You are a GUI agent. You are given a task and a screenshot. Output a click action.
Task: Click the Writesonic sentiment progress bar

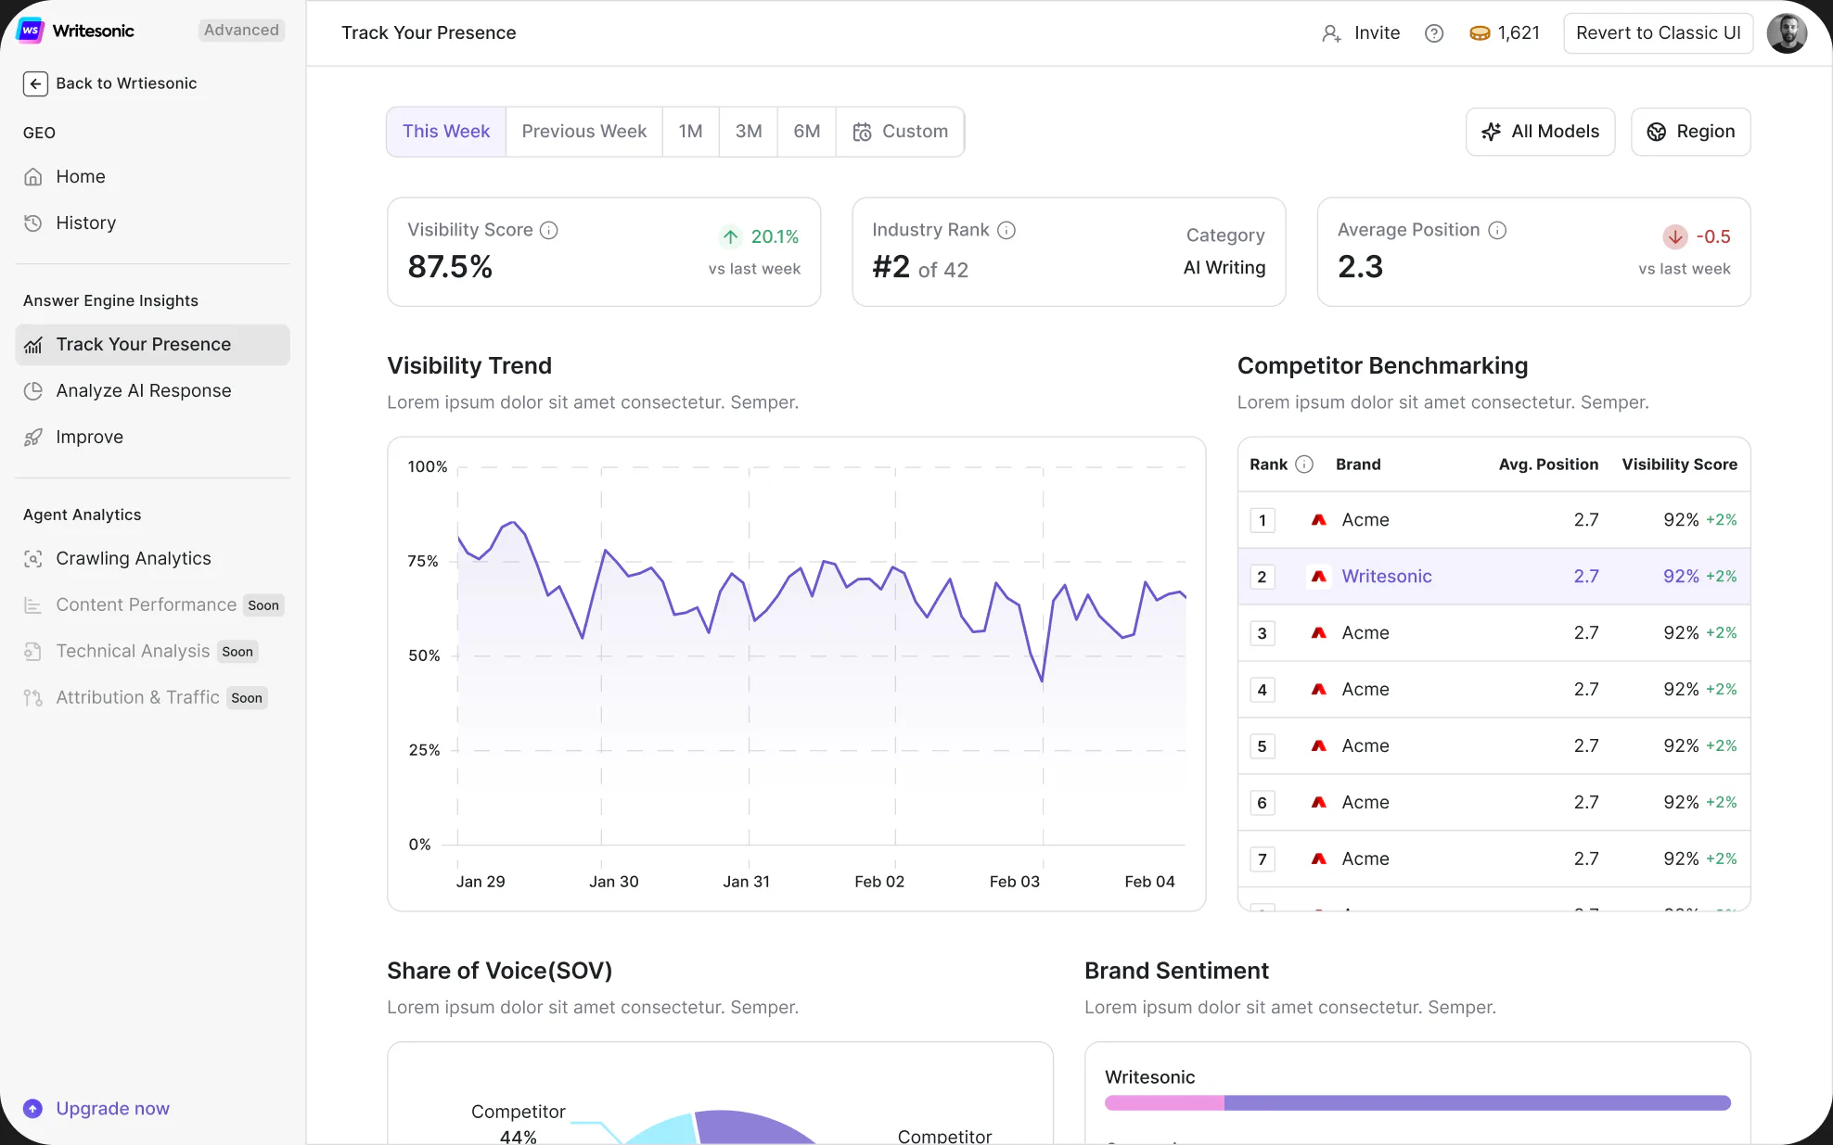[x=1417, y=1103]
